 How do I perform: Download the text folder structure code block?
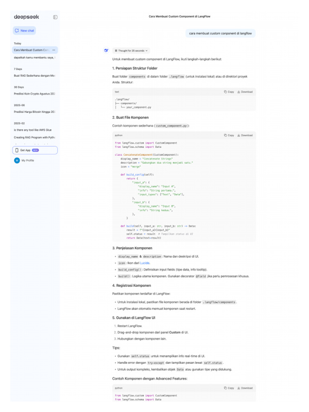pos(245,92)
